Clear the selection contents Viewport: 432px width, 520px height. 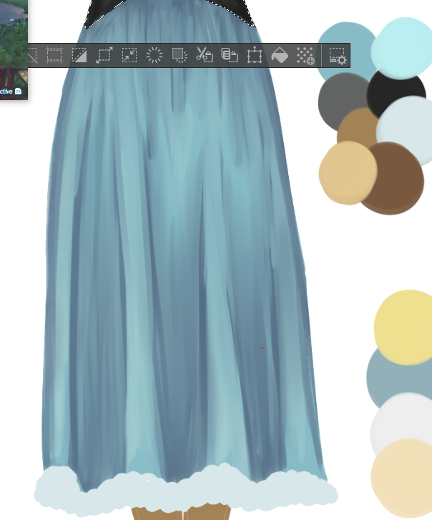[x=154, y=55]
